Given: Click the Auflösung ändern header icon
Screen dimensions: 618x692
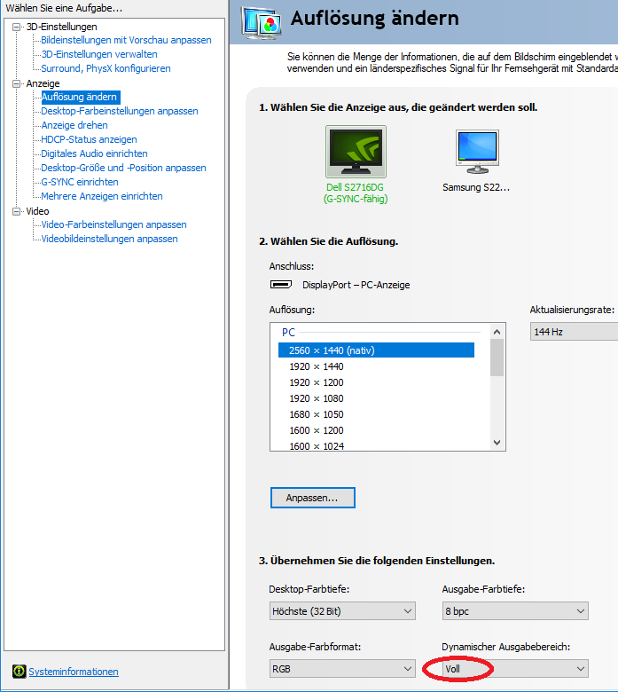Looking at the screenshot, I should [x=262, y=22].
